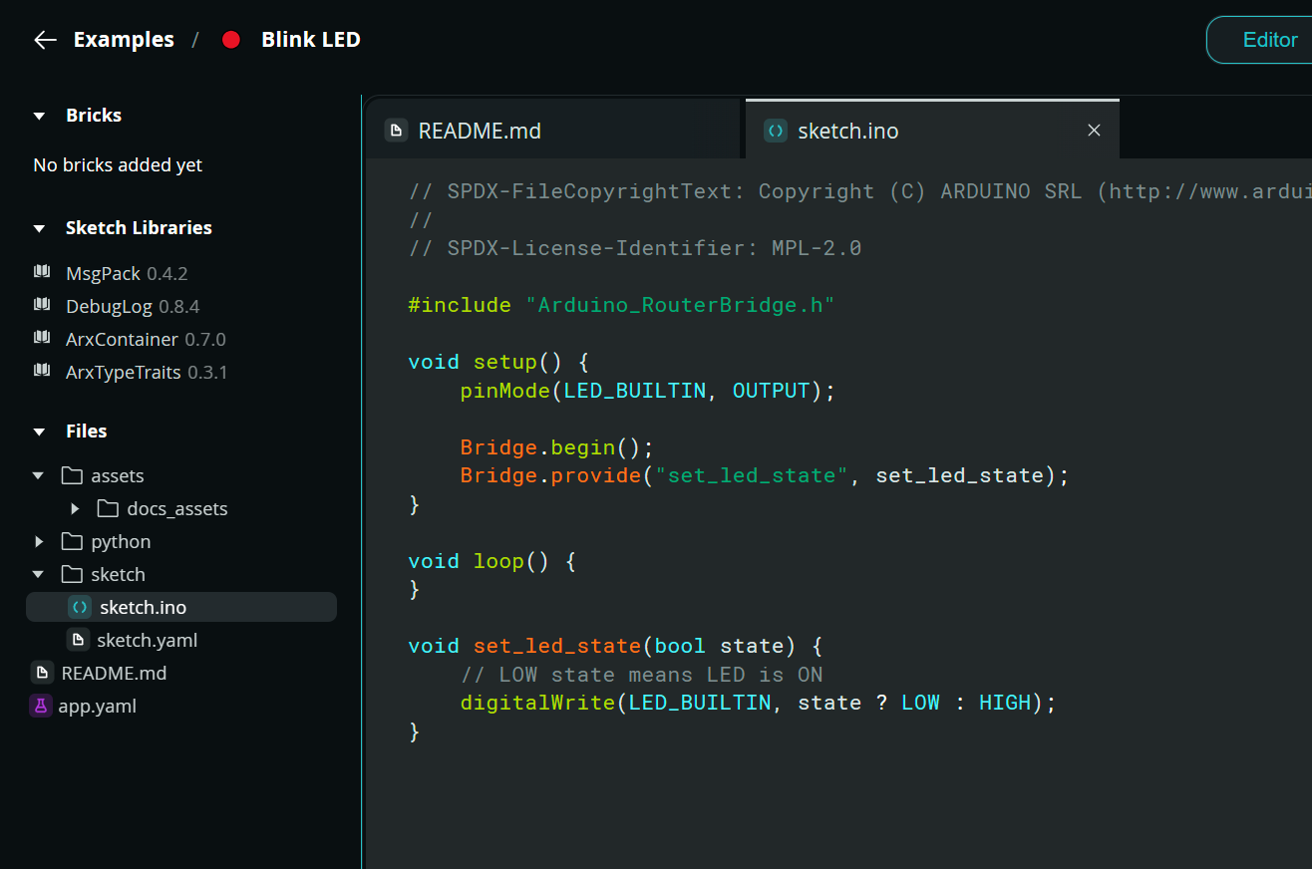Click the digitalWrite line in code
Viewport: 1312px width, 869px height.
pyautogui.click(x=758, y=703)
